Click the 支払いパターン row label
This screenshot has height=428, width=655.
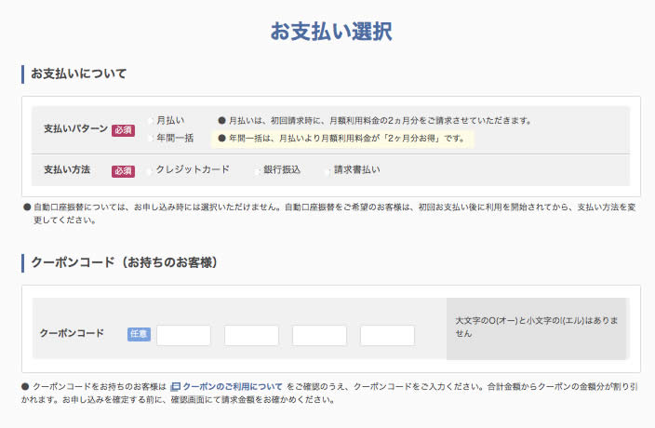pos(74,129)
